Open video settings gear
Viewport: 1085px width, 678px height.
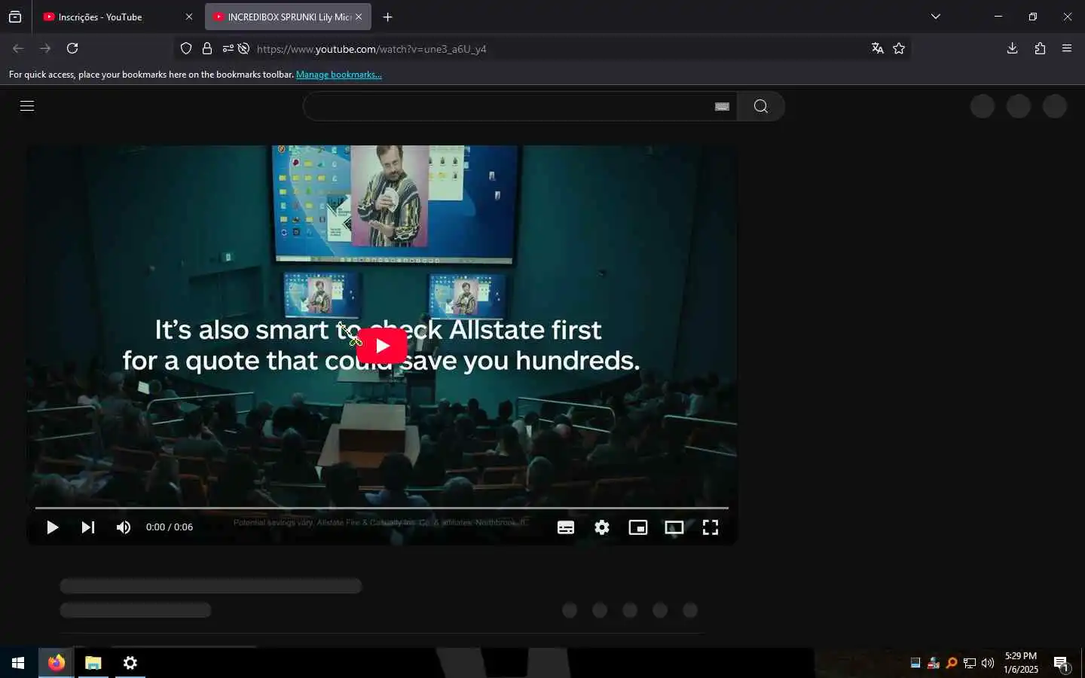(602, 527)
